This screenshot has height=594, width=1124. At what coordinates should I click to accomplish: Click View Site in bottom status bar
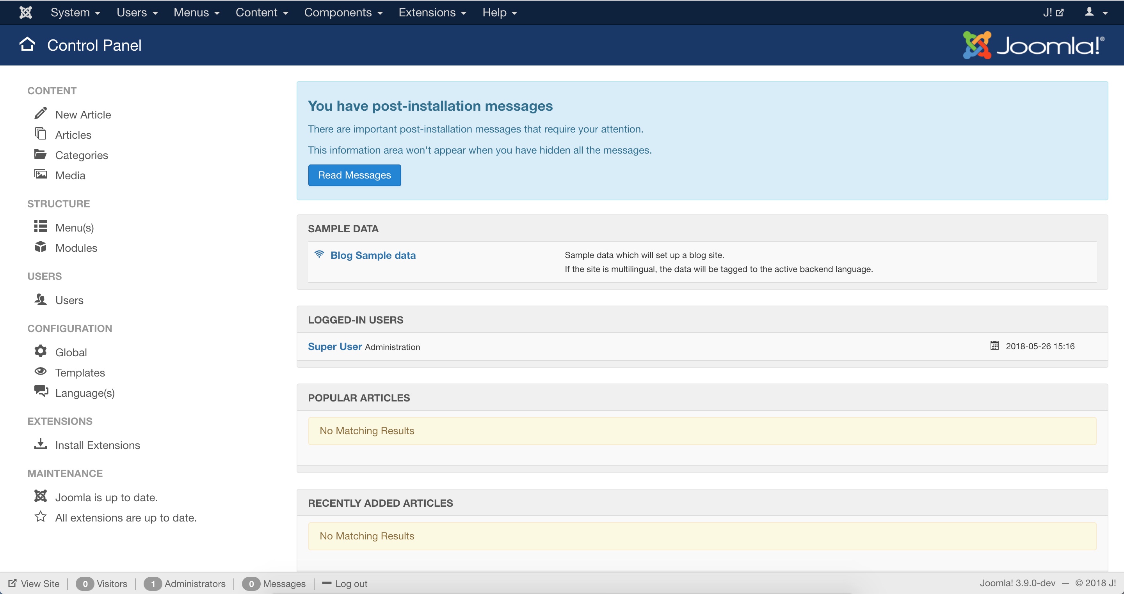(40, 583)
